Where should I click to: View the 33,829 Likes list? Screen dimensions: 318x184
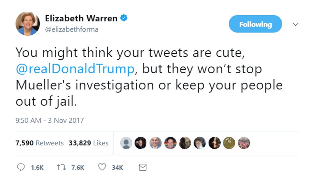pos(89,143)
